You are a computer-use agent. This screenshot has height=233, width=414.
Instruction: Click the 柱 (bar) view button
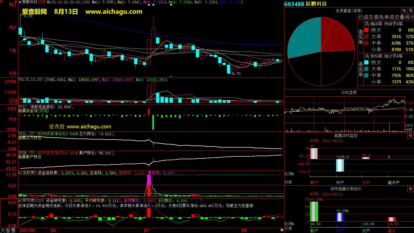[x=404, y=11]
